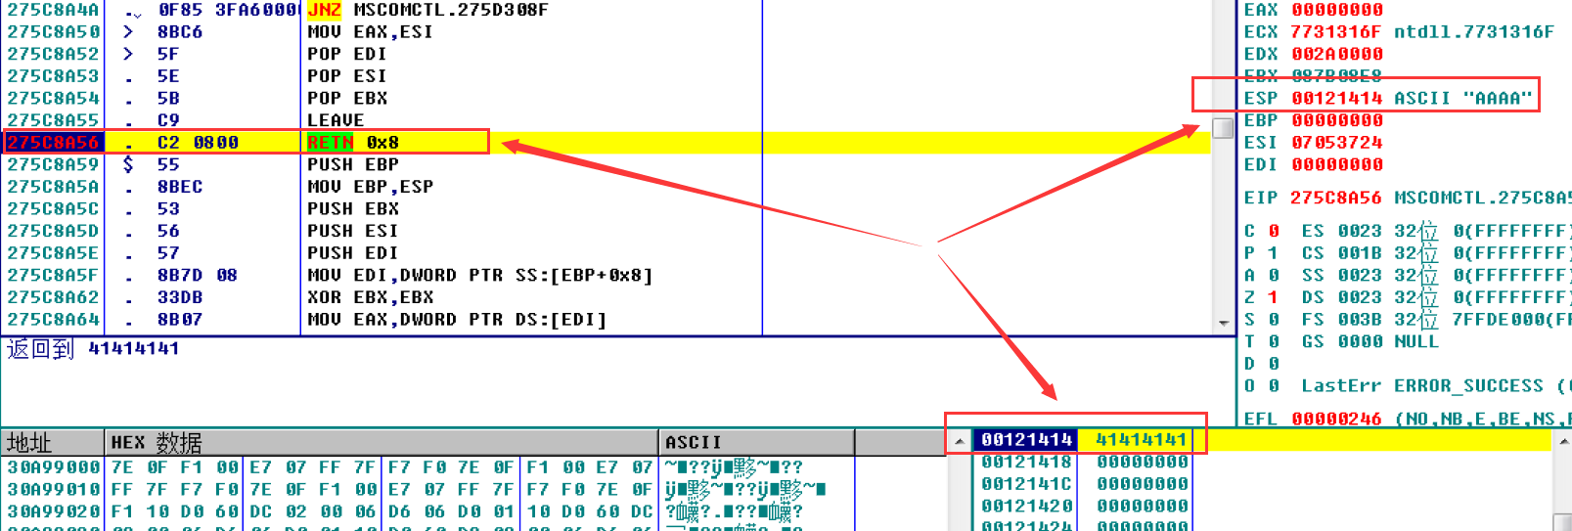This screenshot has width=1572, height=531.
Task: Click address 275C8A56 in the disassembly
Action: point(53,143)
